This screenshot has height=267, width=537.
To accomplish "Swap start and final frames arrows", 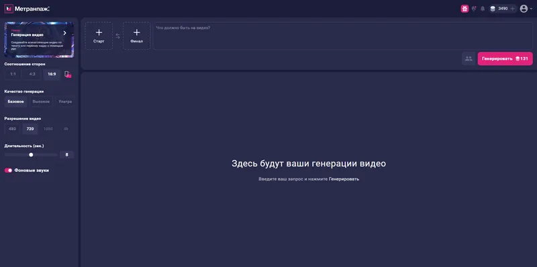I will click(x=118, y=36).
